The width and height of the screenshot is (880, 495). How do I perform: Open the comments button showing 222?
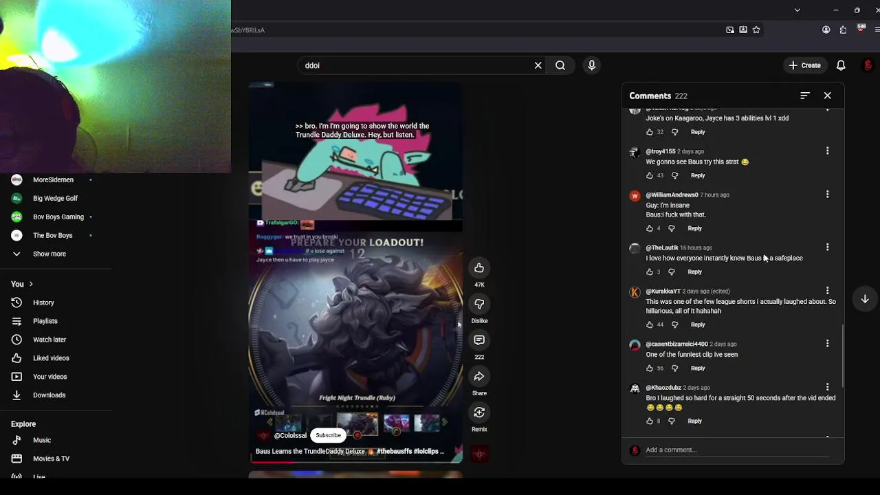pyautogui.click(x=479, y=340)
